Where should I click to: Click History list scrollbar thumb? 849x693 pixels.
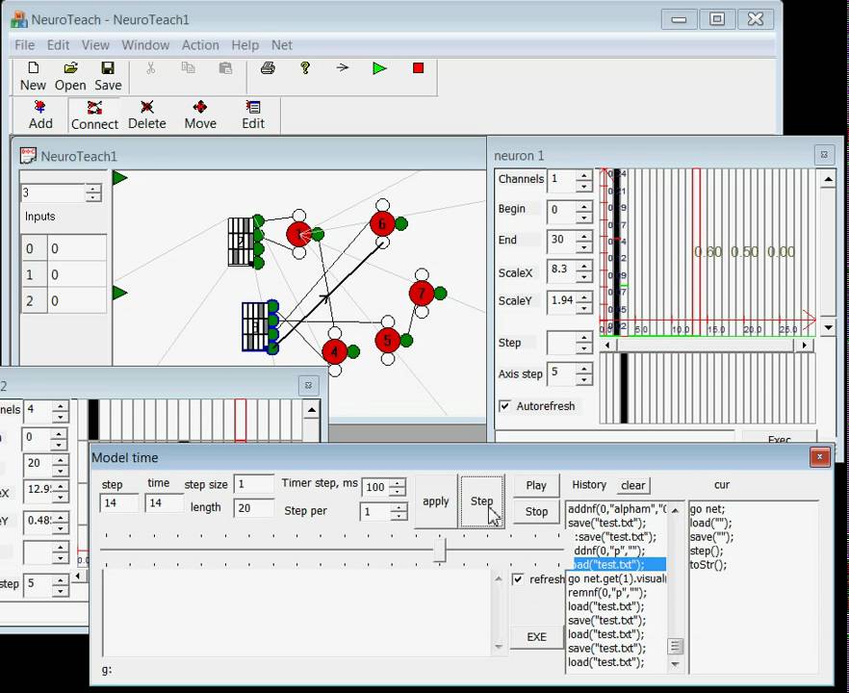[675, 647]
